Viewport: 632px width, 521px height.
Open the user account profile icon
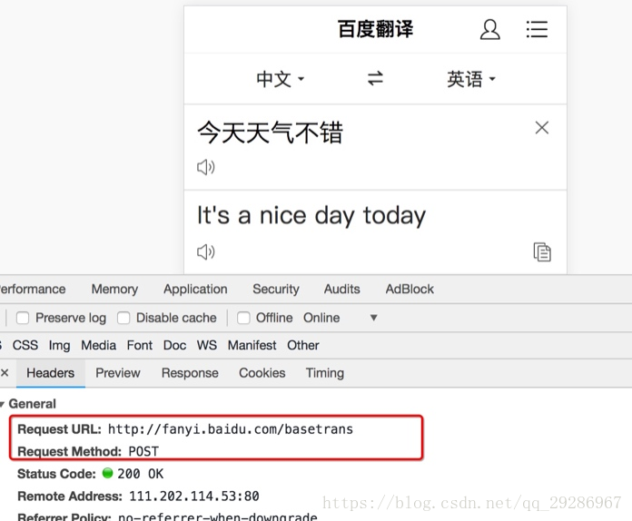[x=489, y=29]
